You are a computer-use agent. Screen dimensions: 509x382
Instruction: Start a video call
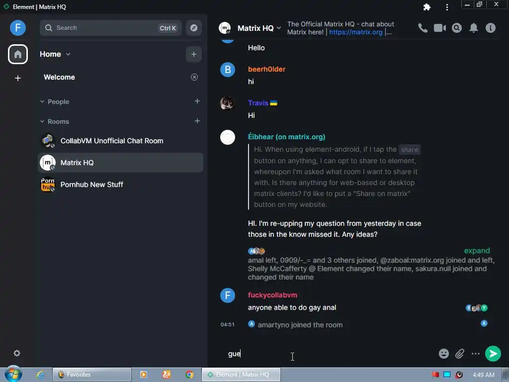pyautogui.click(x=440, y=28)
